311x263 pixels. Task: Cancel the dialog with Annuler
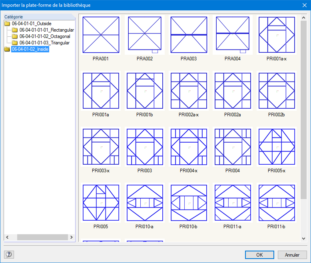(x=292, y=255)
